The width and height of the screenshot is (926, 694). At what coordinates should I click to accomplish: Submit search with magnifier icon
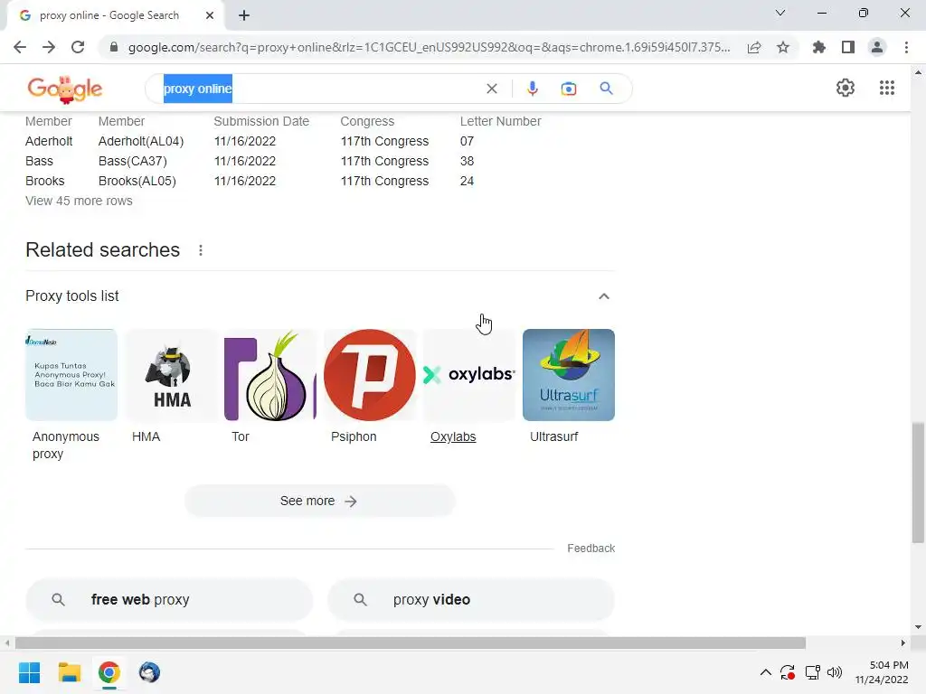607,89
